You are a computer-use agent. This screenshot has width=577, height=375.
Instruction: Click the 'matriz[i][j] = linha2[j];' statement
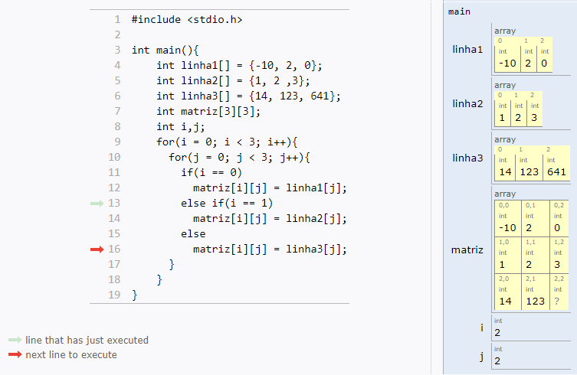[270, 218]
